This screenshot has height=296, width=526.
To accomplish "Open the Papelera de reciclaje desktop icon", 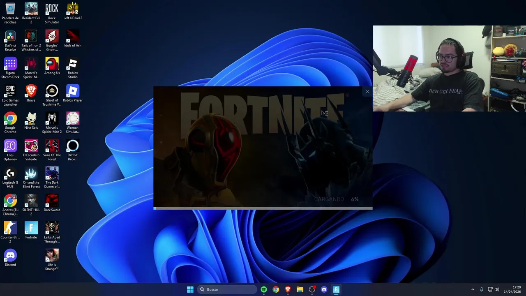I will 10,13.
